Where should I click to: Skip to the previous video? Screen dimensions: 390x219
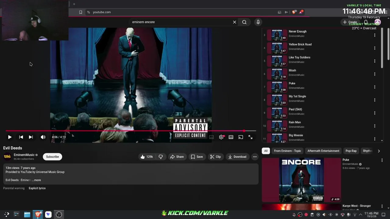(x=21, y=137)
